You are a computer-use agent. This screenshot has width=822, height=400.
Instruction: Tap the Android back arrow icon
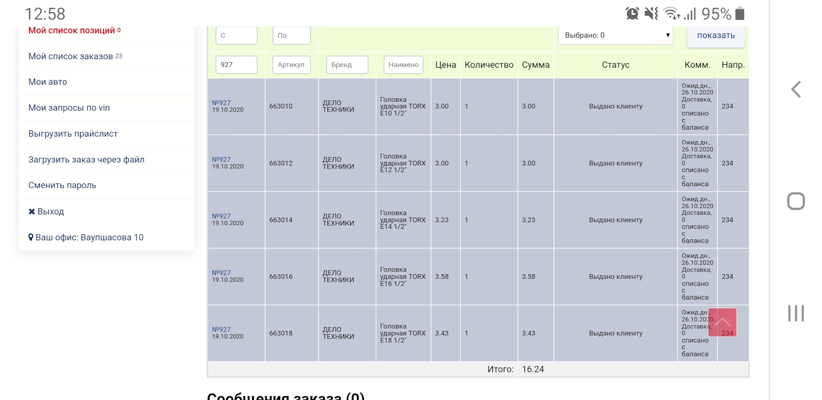pyautogui.click(x=796, y=89)
